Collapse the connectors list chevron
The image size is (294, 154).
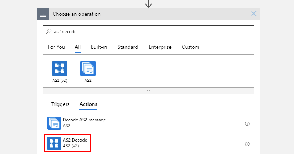point(148,90)
